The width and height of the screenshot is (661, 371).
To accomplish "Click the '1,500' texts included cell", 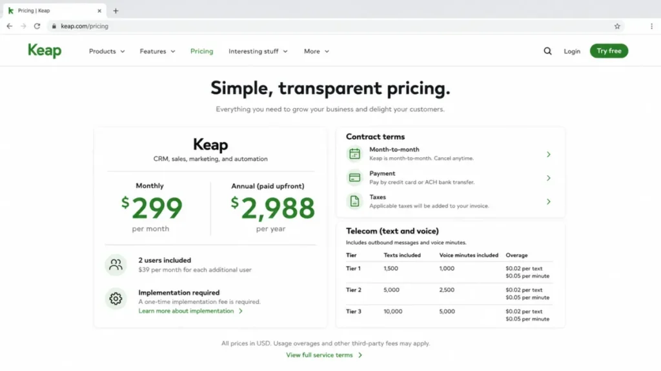I will click(x=391, y=269).
